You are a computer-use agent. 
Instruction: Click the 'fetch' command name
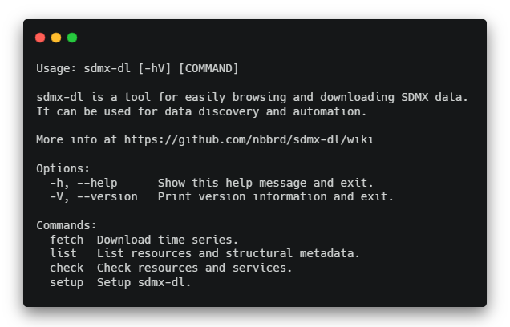click(x=67, y=239)
